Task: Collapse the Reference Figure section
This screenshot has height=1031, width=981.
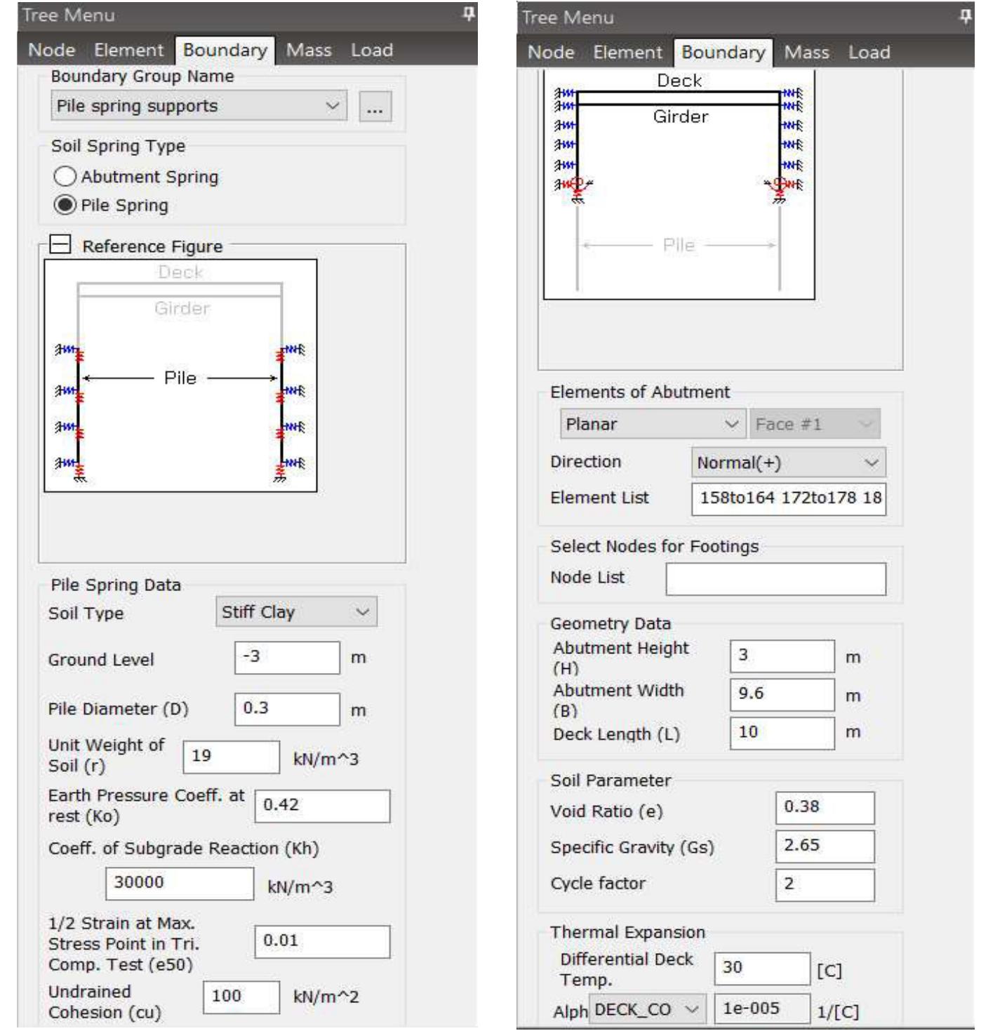Action: [61, 245]
